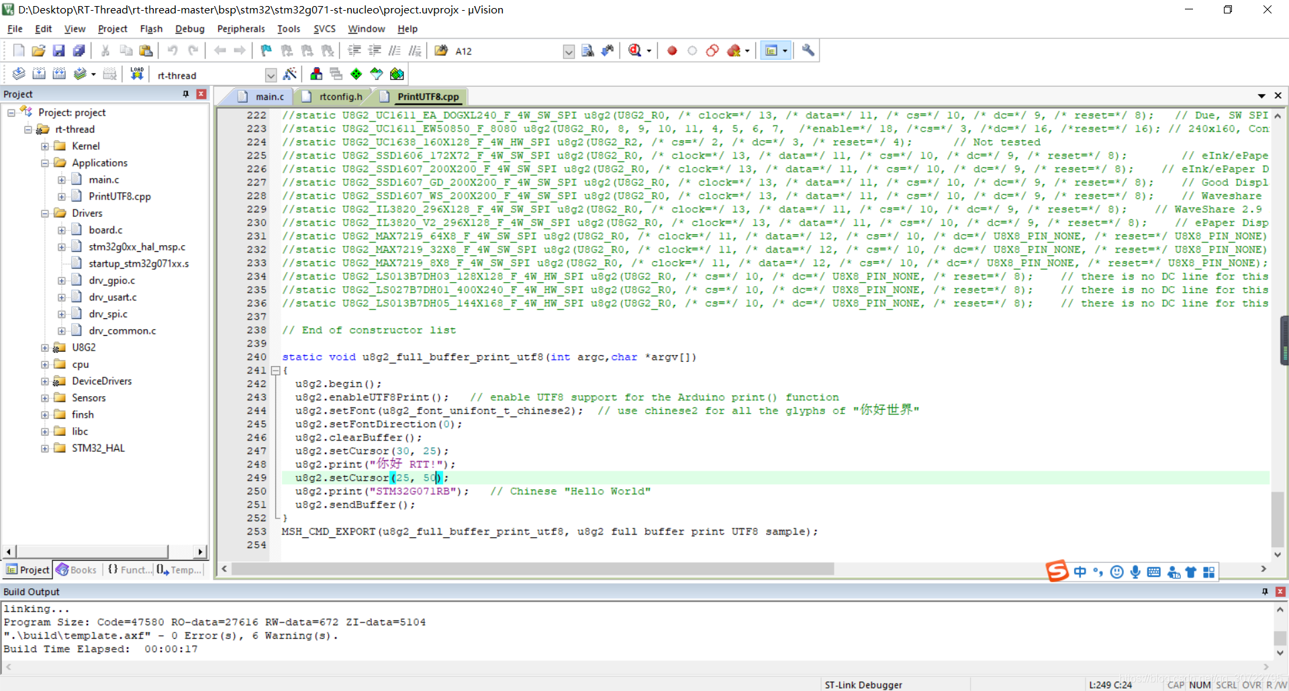Image resolution: width=1289 pixels, height=691 pixels.
Task: Switch to the Books panel tab
Action: point(77,569)
